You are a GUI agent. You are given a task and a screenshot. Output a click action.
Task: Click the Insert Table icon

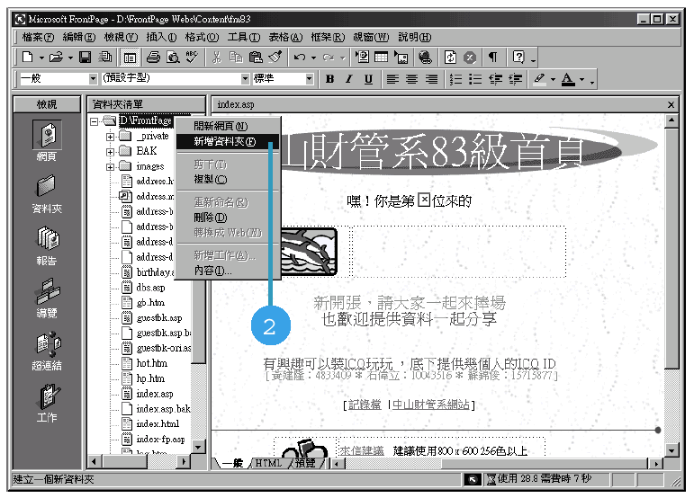(x=381, y=57)
